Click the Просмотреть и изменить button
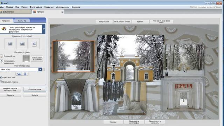The image size is (224, 126). click(155, 122)
